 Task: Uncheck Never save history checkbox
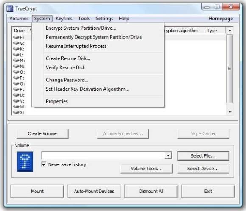[x=44, y=164]
